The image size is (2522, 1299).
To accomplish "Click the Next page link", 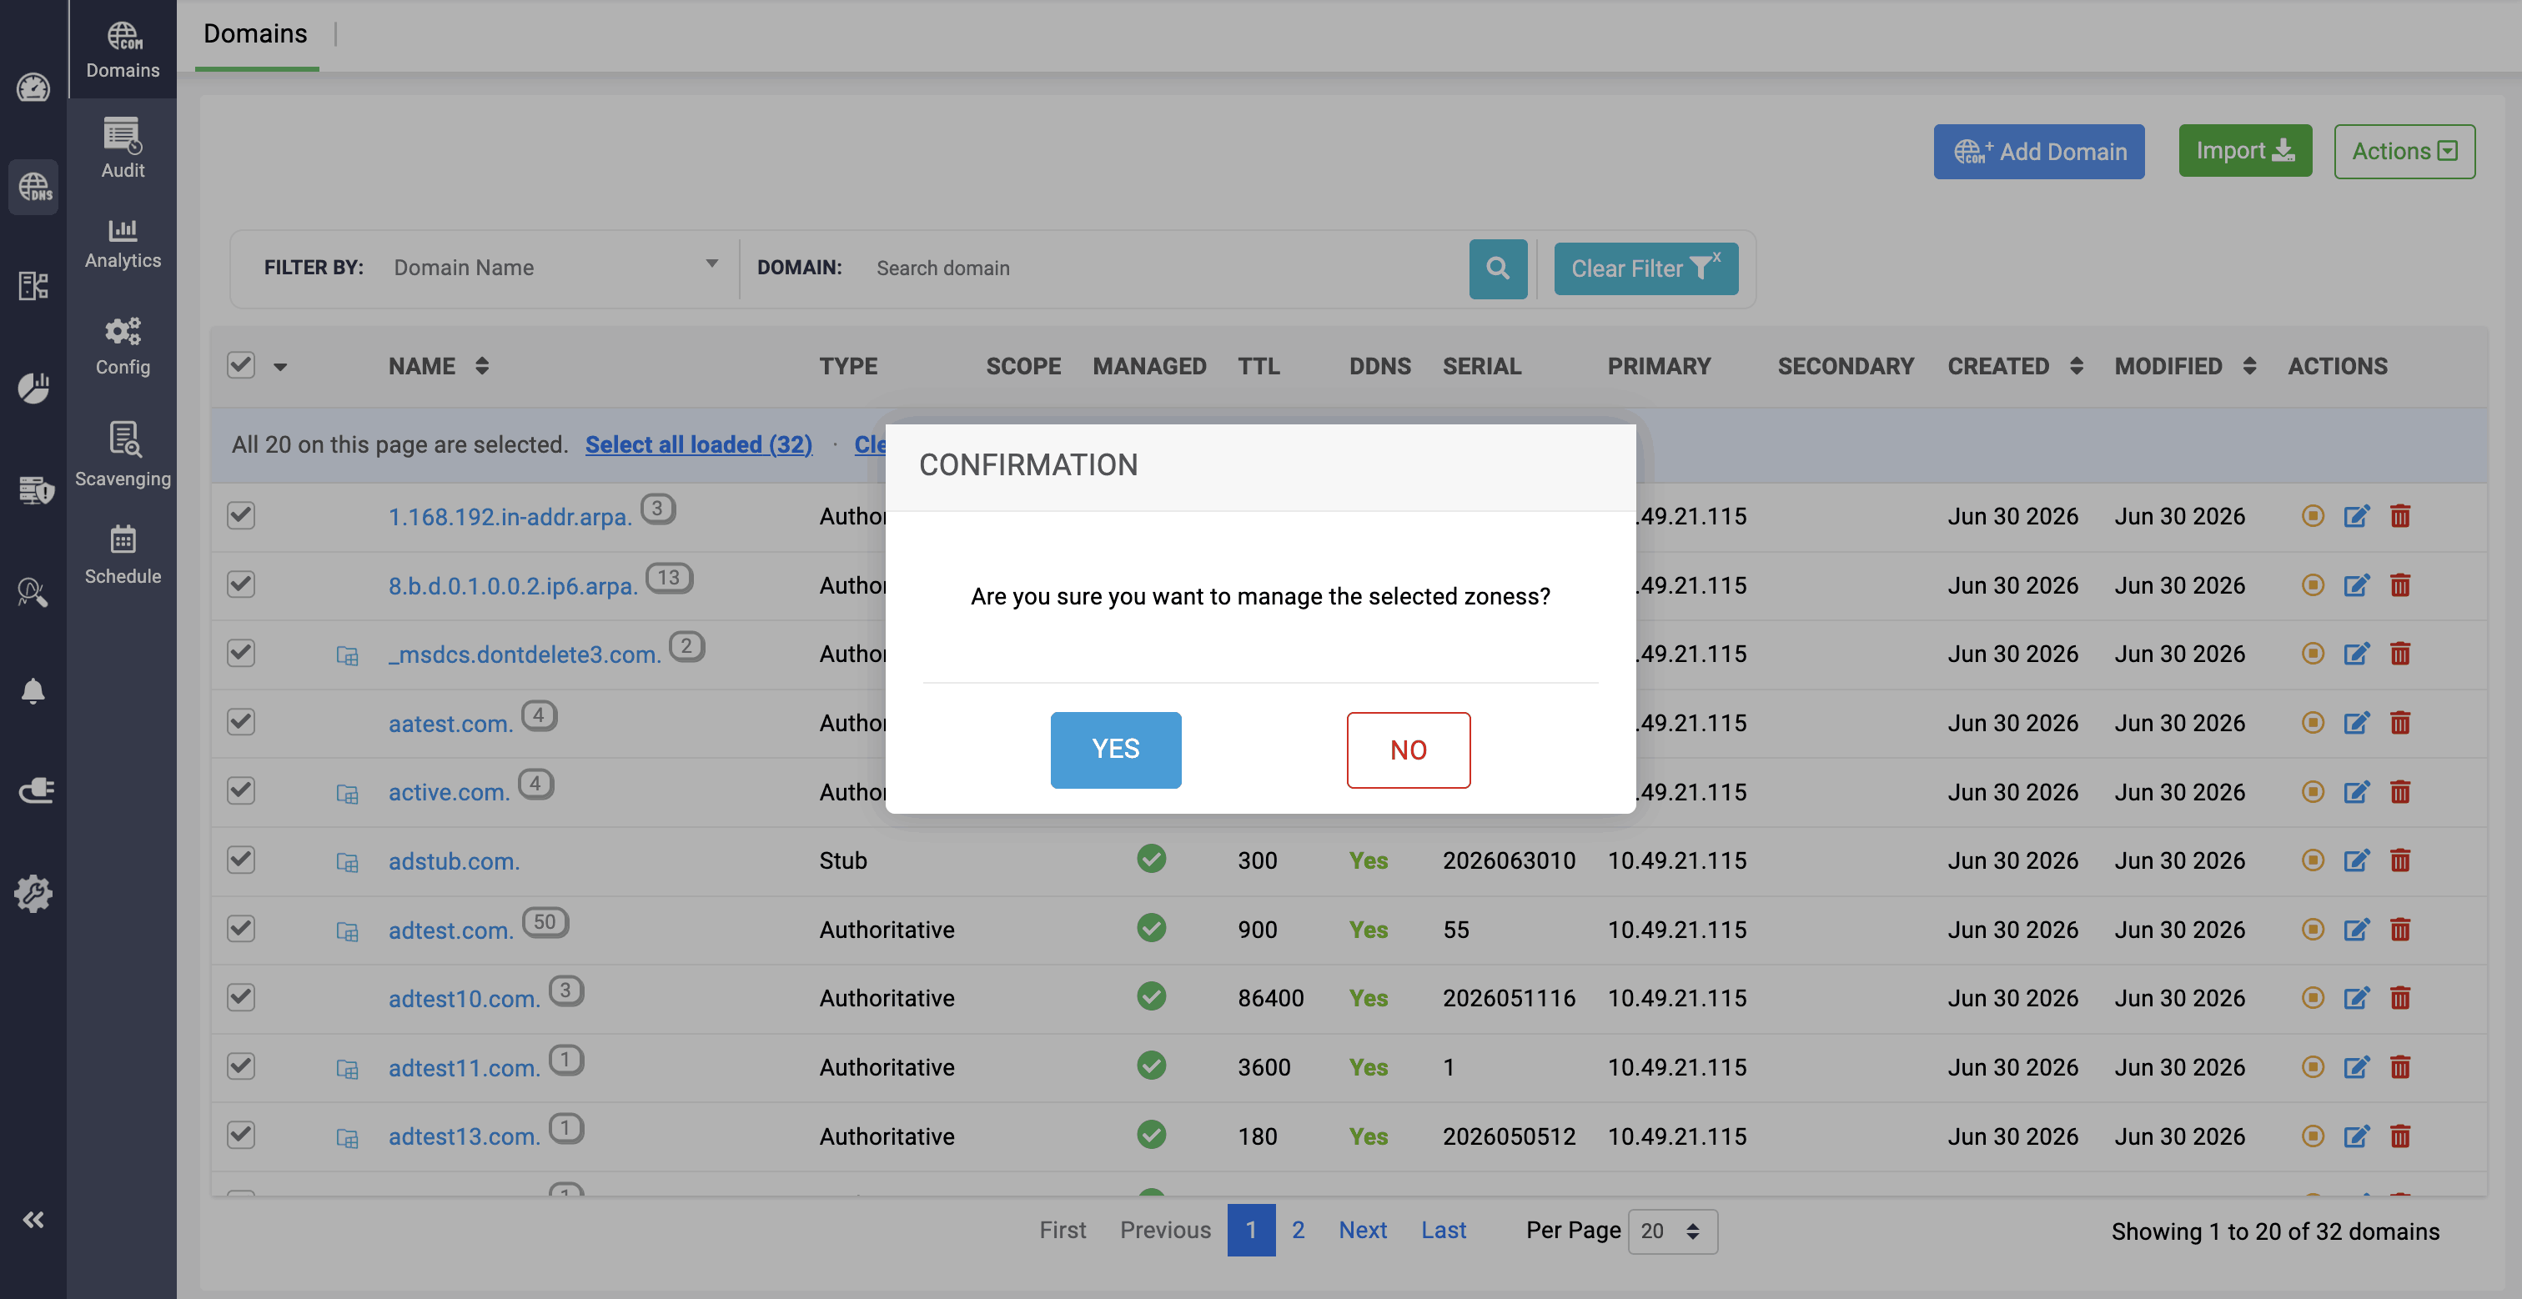I will click(x=1363, y=1230).
